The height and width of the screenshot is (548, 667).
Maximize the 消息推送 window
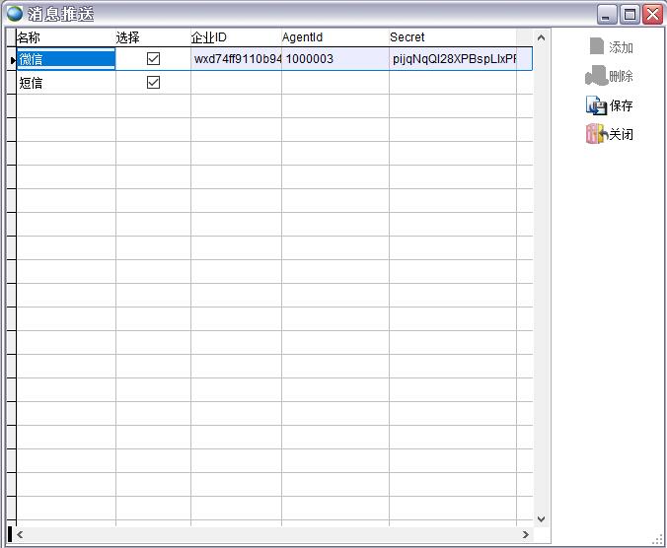pos(630,14)
